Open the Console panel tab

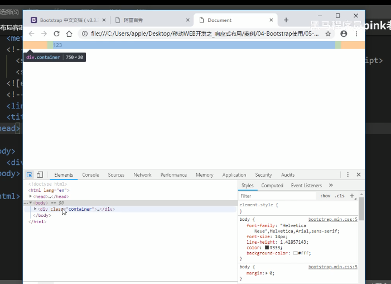click(90, 175)
